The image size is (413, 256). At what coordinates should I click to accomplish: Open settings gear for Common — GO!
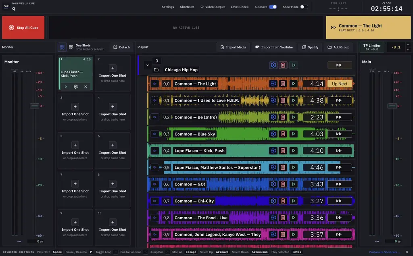(x=273, y=184)
